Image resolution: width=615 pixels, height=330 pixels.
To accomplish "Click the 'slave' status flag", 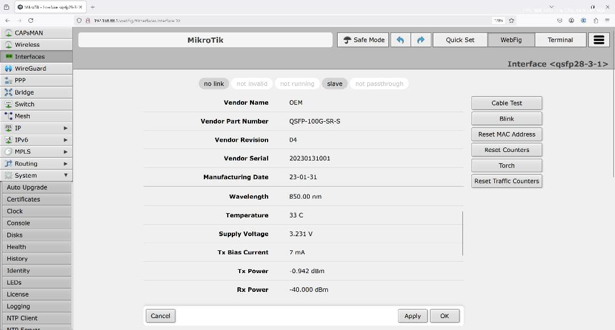I will pos(335,84).
